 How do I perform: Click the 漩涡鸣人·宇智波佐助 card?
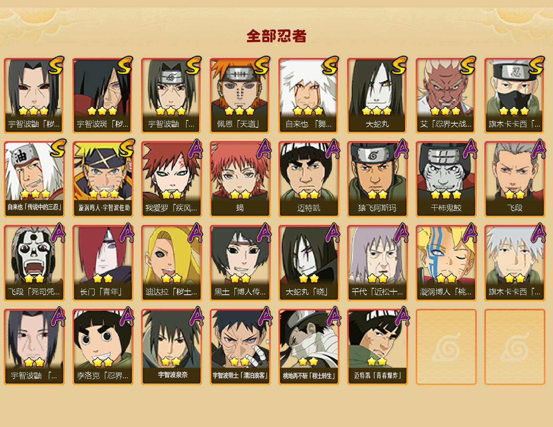point(103,179)
